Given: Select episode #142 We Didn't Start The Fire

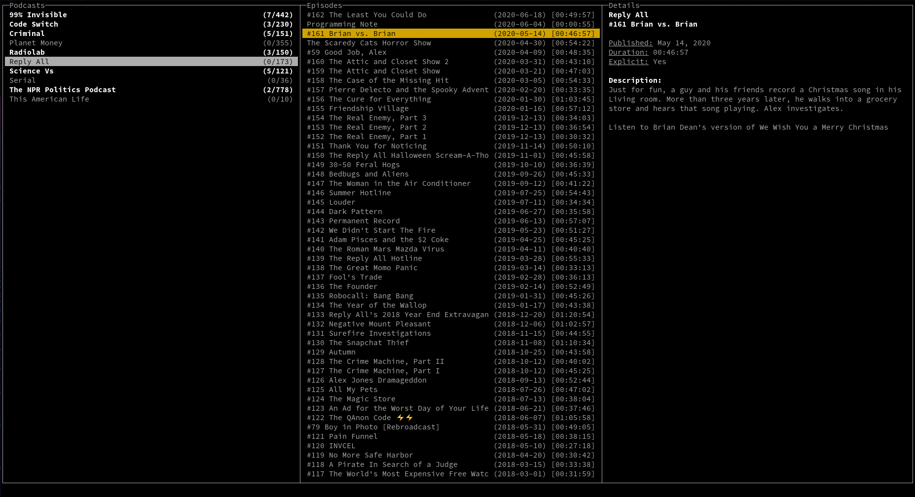Looking at the screenshot, I should (451, 230).
